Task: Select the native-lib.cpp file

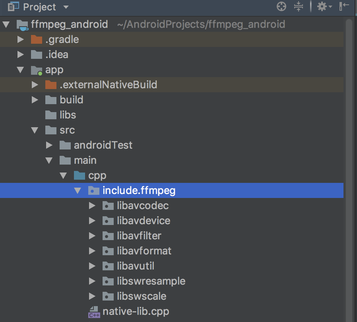Action: (136, 311)
